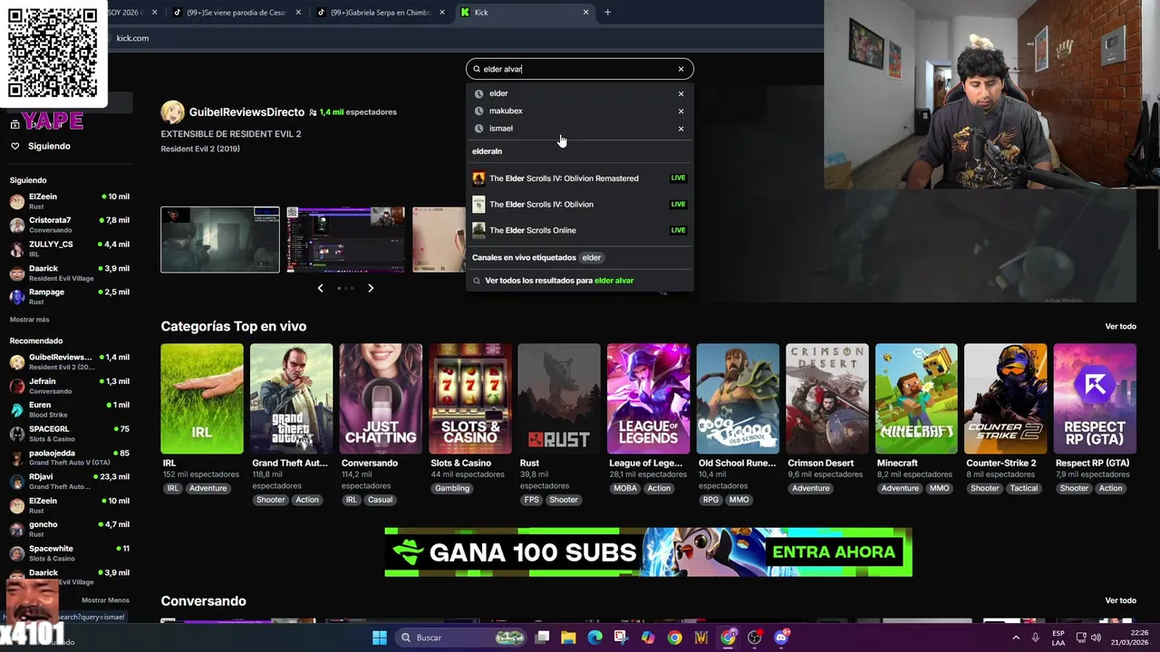This screenshot has height=652, width=1160.
Task: Open paolaojedda recommended channel
Action: [x=69, y=457]
